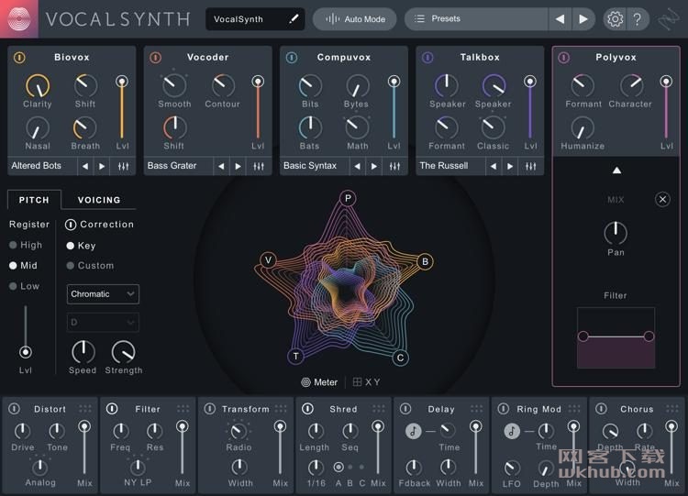Toggle Filter effect power
Screen dimensions: 688x496
(112, 409)
